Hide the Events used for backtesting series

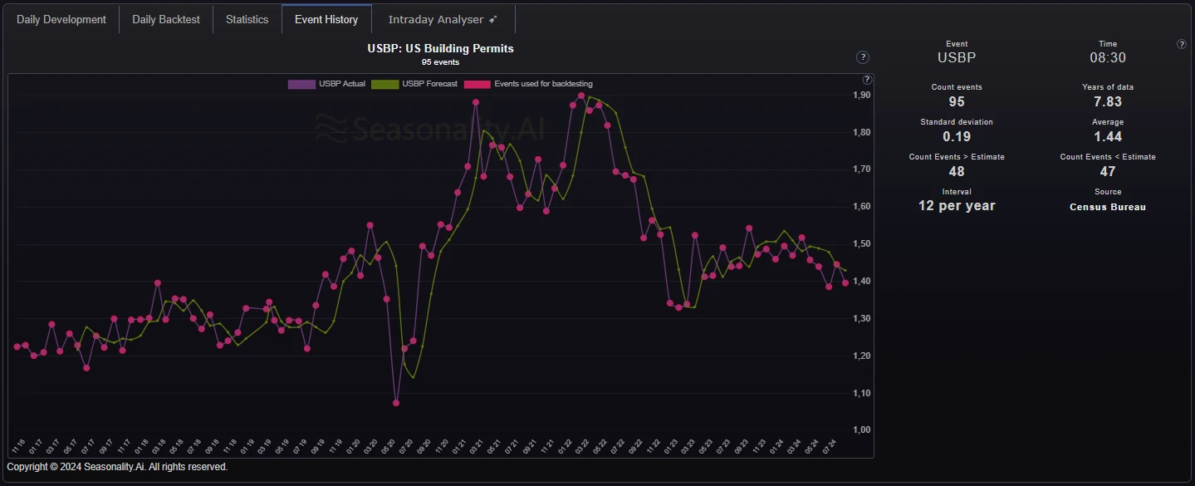tap(528, 84)
